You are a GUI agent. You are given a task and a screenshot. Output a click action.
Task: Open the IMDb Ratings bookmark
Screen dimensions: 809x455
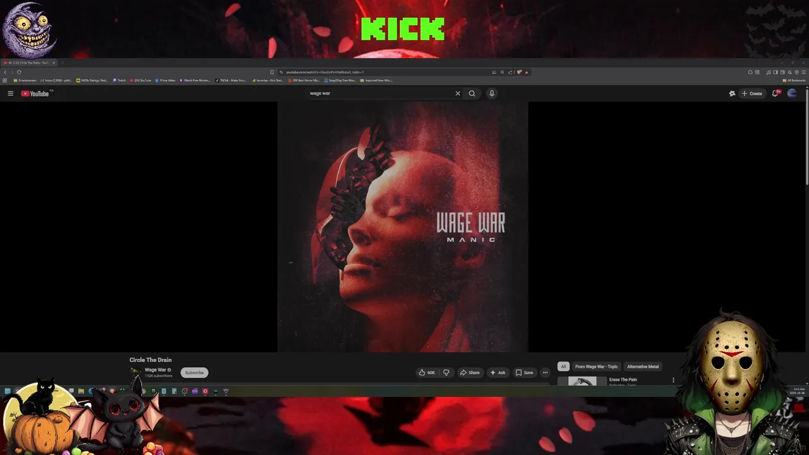(x=92, y=80)
